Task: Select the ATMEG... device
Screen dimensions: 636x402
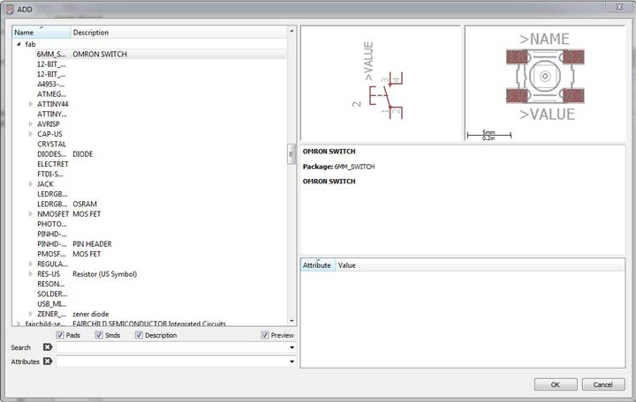Action: pos(51,94)
